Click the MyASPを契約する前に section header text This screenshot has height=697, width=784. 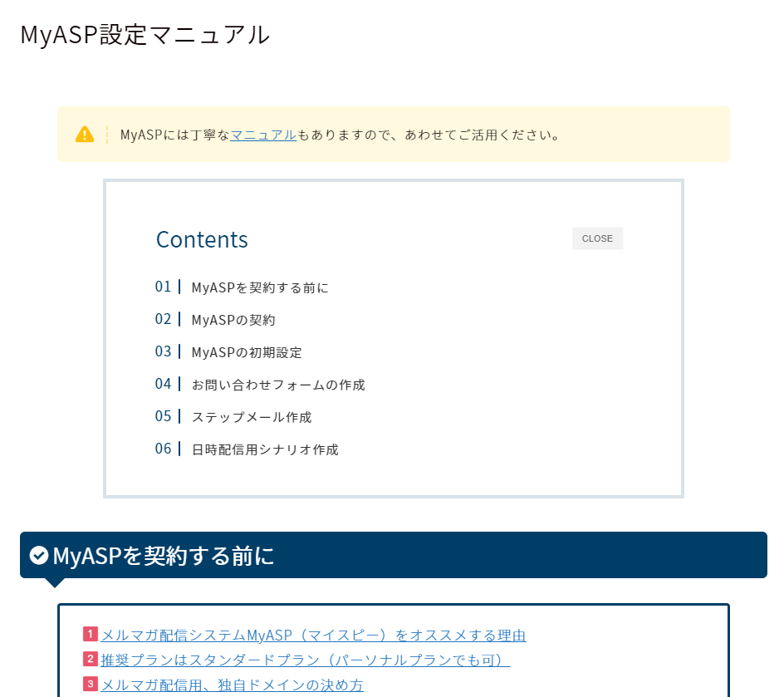(164, 556)
